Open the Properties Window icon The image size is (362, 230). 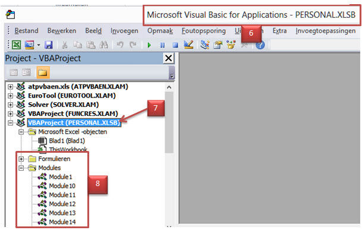218,45
